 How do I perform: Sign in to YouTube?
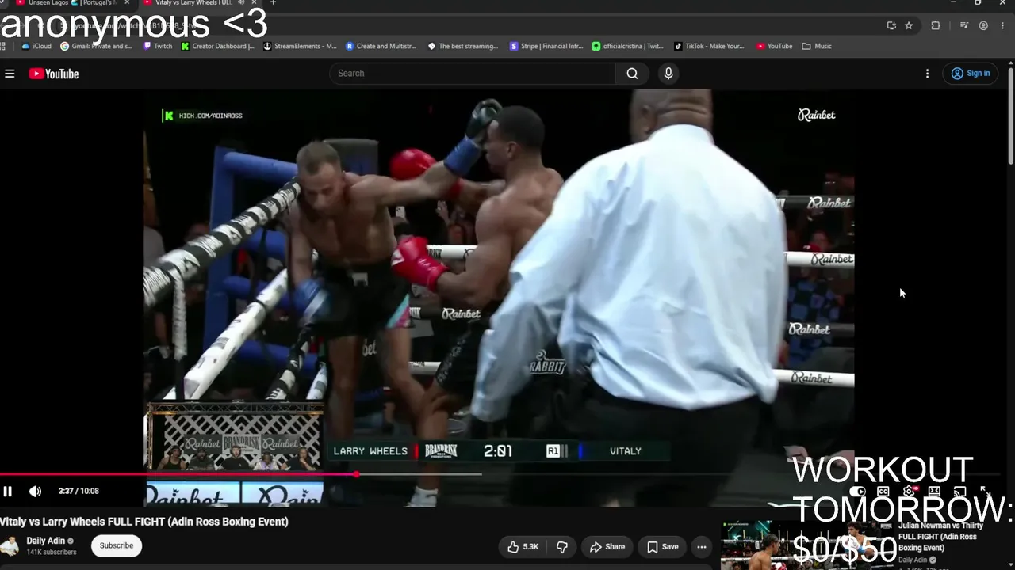click(970, 74)
